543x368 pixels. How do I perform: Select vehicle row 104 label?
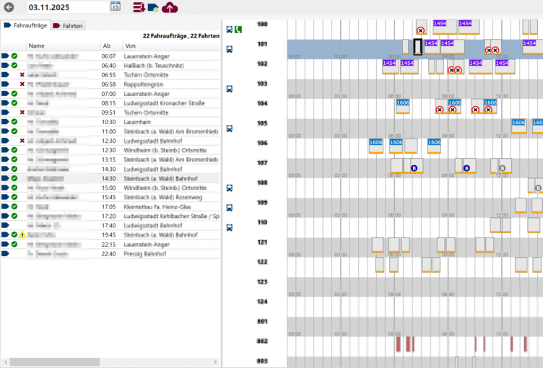tap(262, 104)
